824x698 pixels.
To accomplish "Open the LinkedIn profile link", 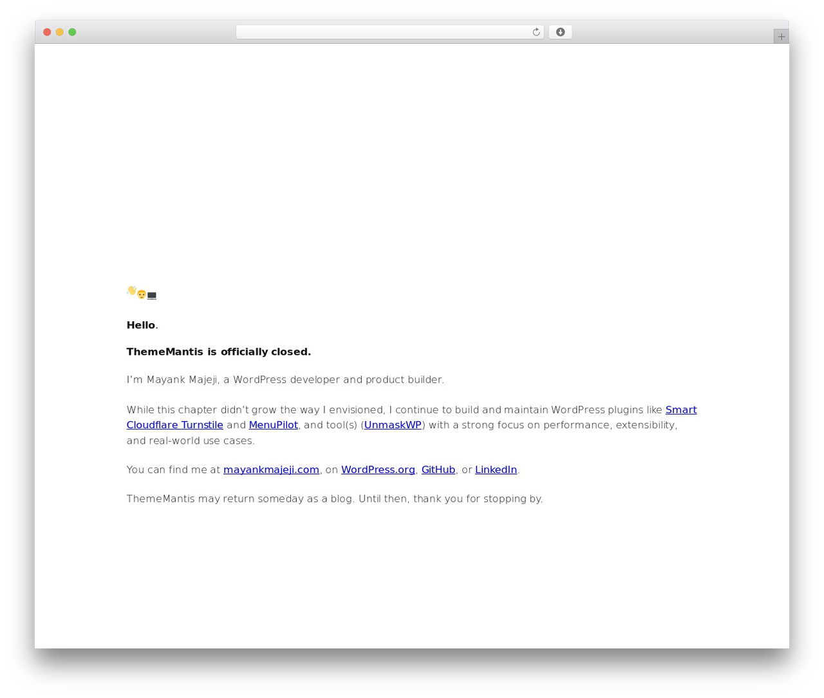I will (496, 469).
